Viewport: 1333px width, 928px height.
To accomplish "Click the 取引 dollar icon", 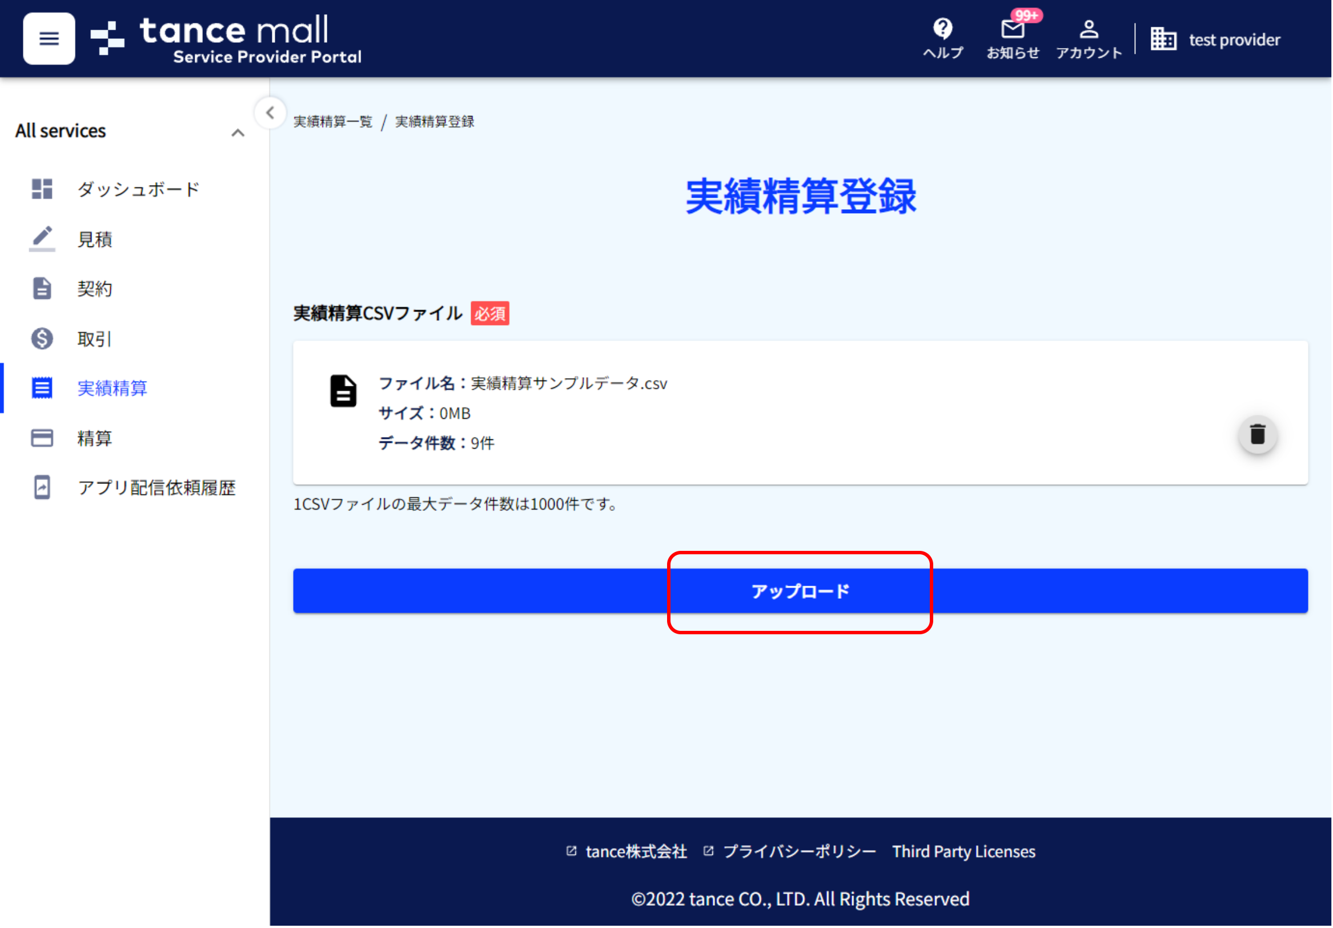I will click(x=42, y=338).
